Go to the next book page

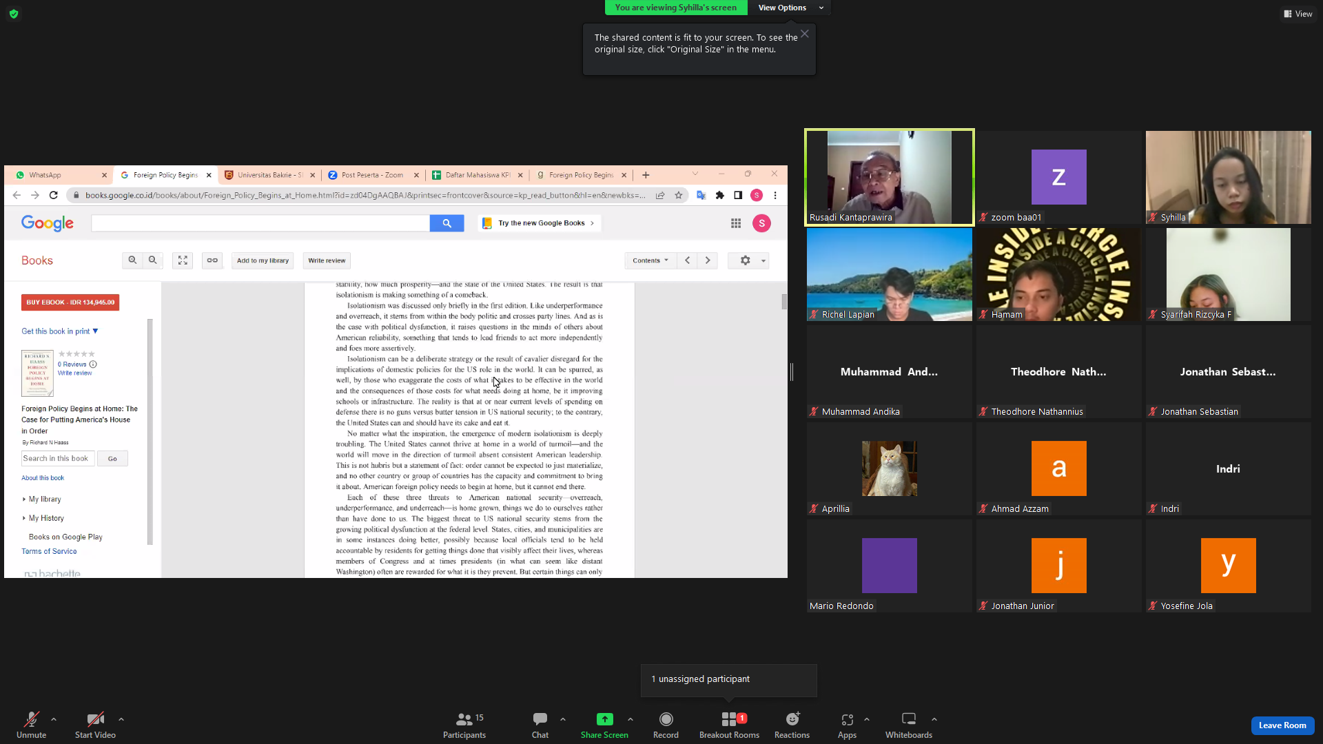(708, 260)
